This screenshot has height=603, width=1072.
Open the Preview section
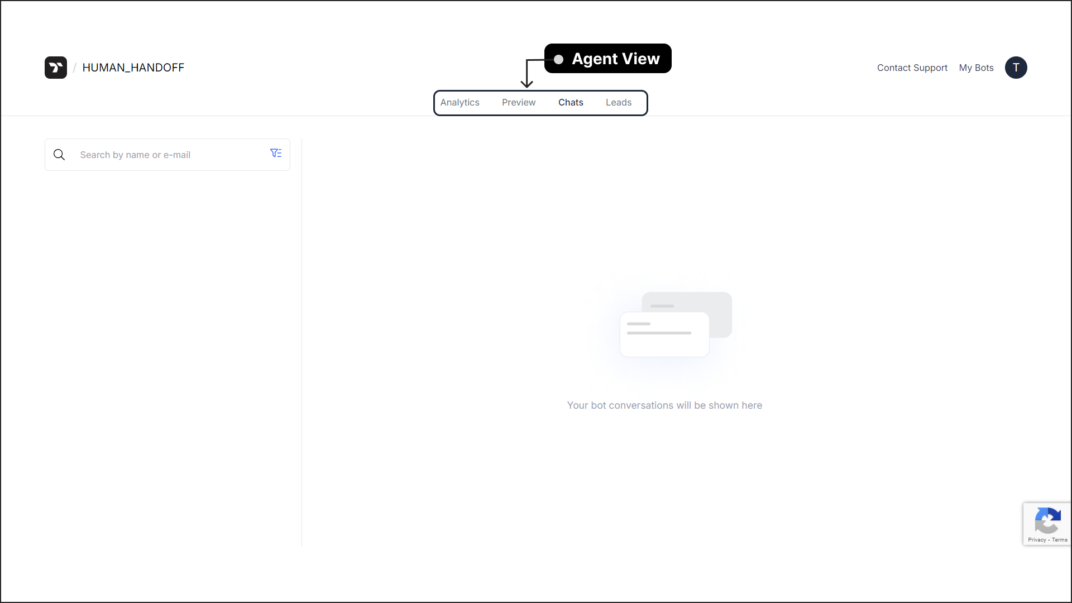pyautogui.click(x=519, y=102)
